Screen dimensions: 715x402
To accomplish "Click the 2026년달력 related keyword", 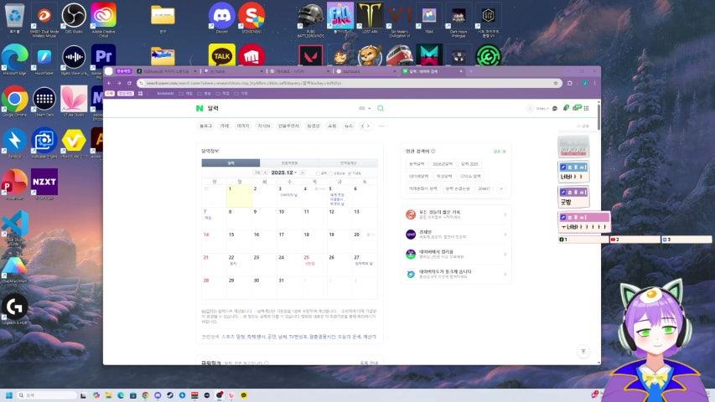I will coord(443,164).
